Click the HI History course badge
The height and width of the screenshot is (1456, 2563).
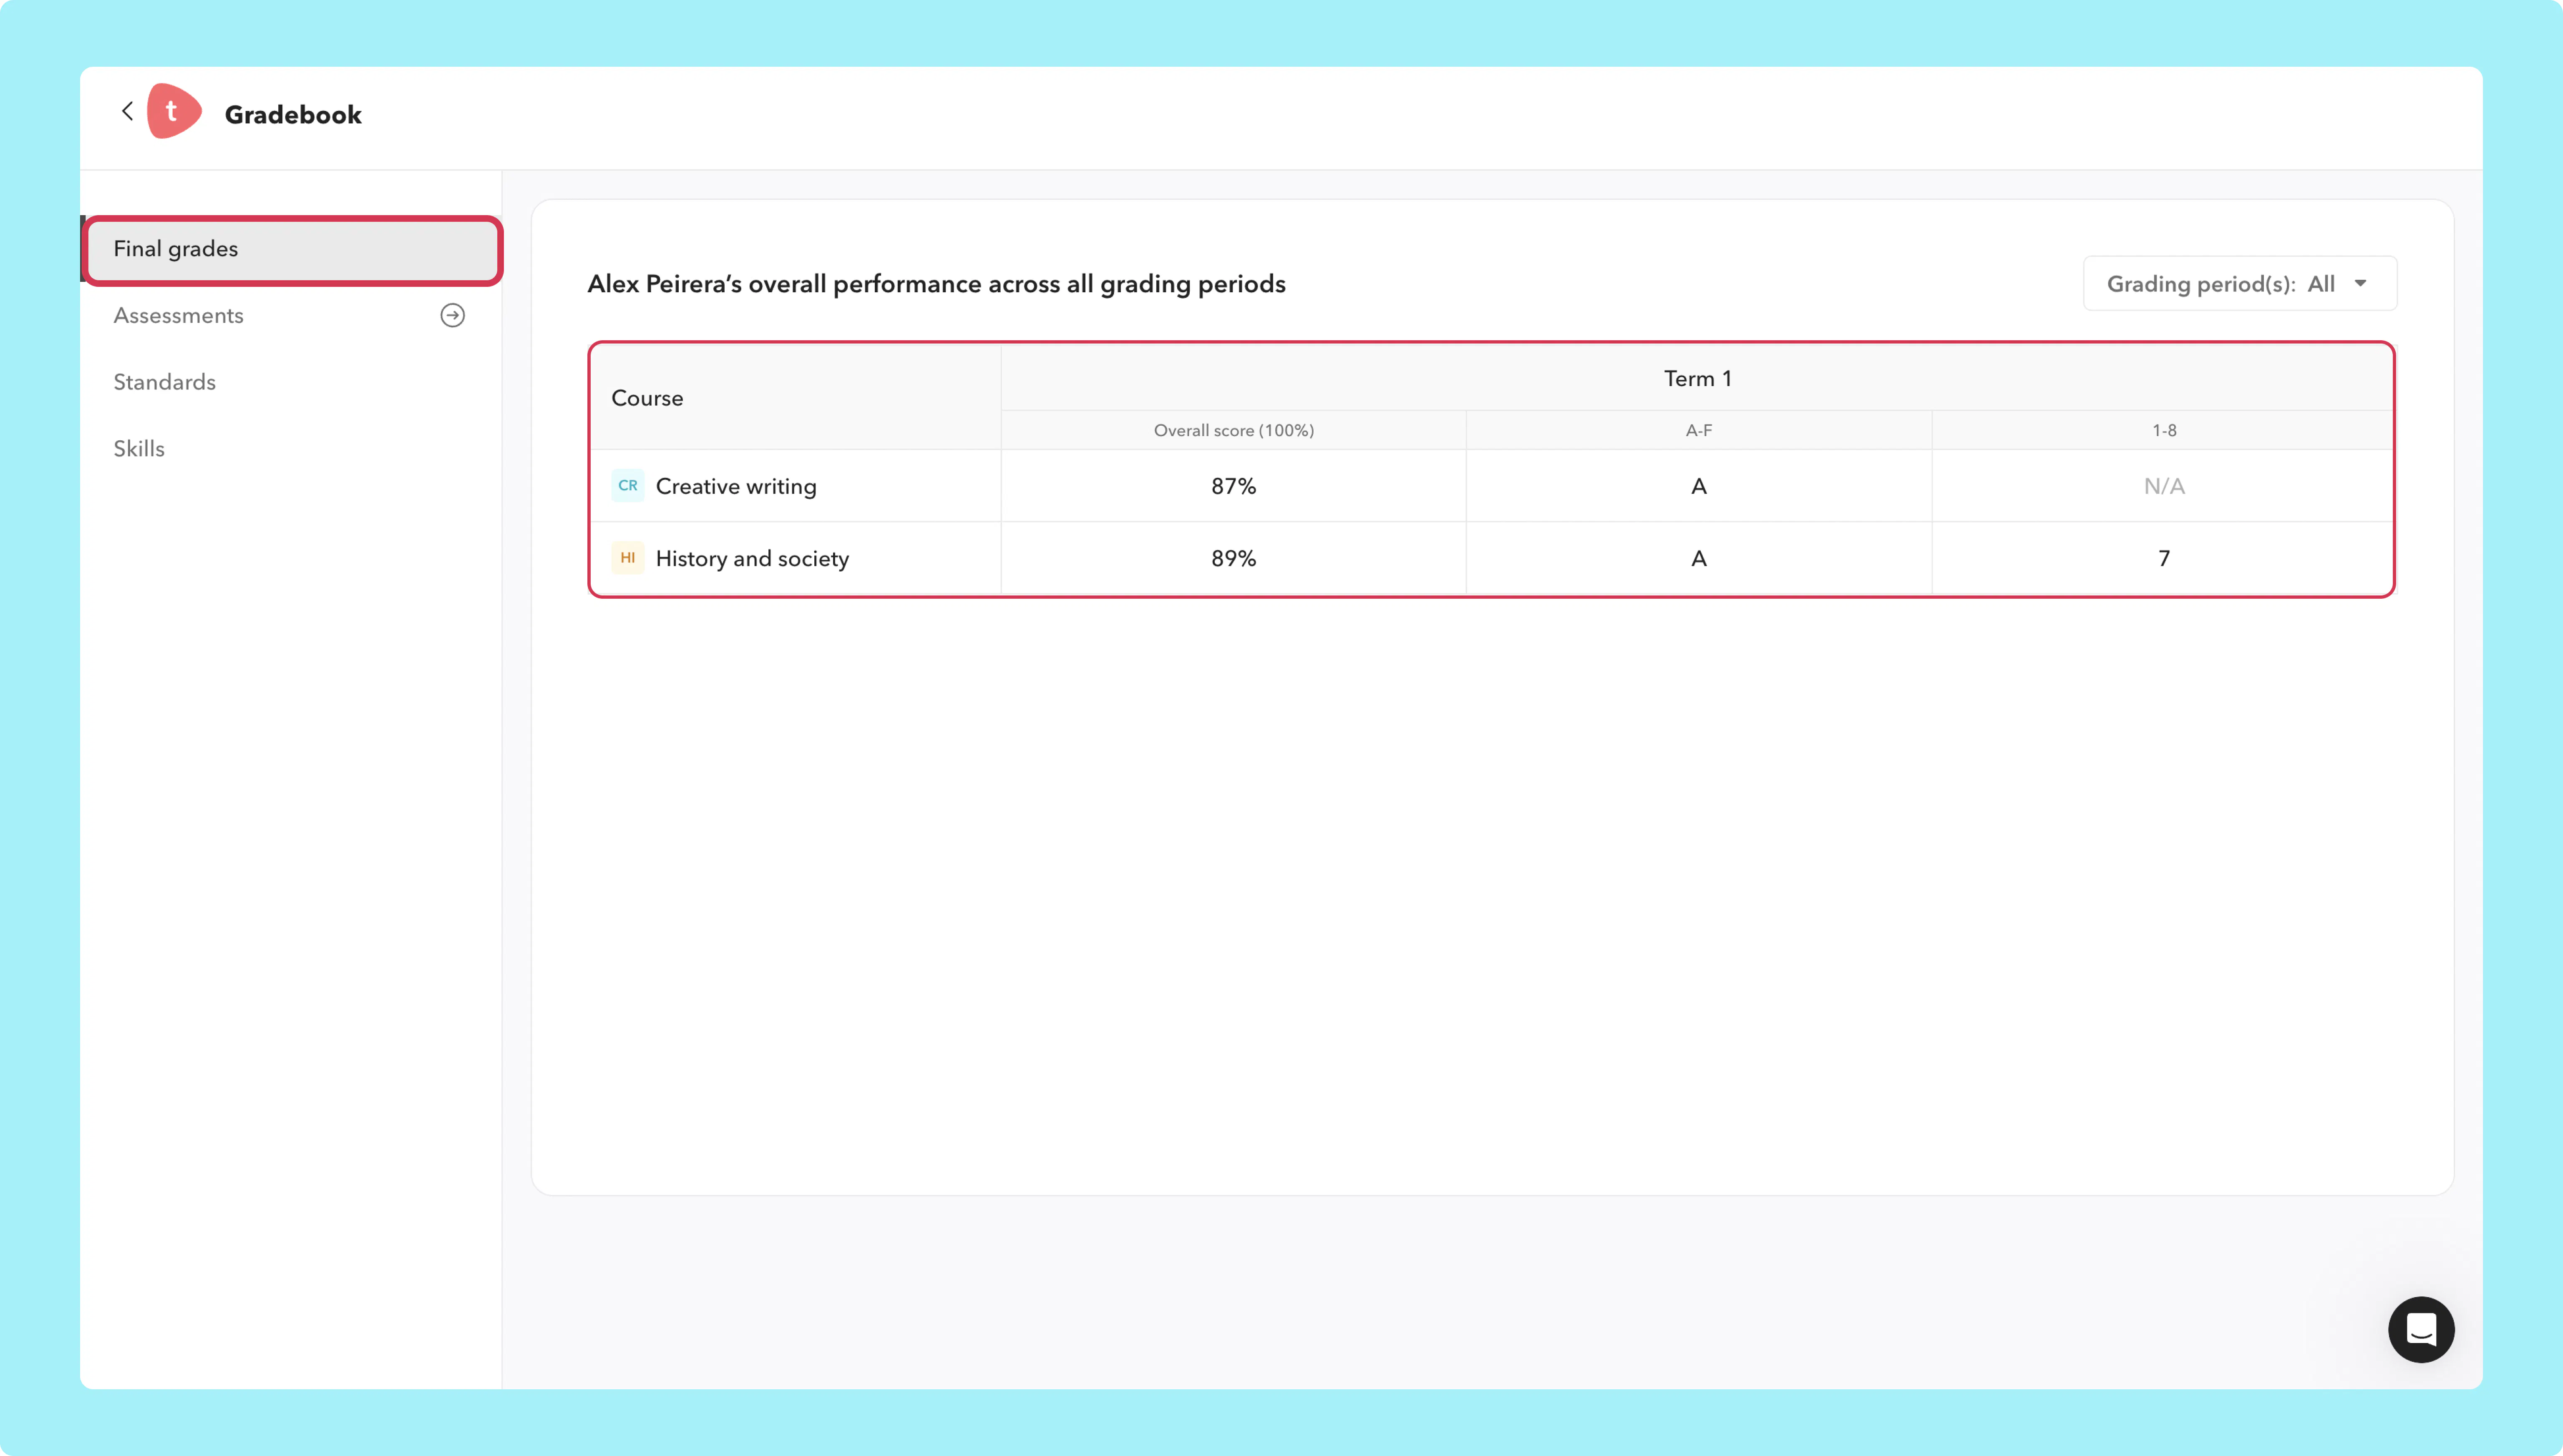point(627,558)
